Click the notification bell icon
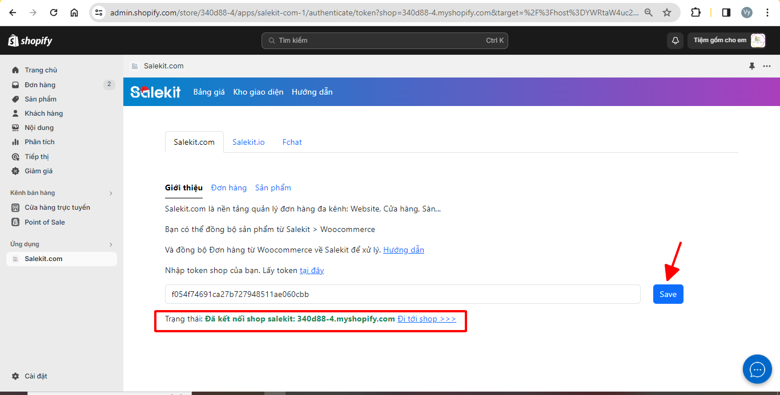The width and height of the screenshot is (780, 395). click(675, 40)
